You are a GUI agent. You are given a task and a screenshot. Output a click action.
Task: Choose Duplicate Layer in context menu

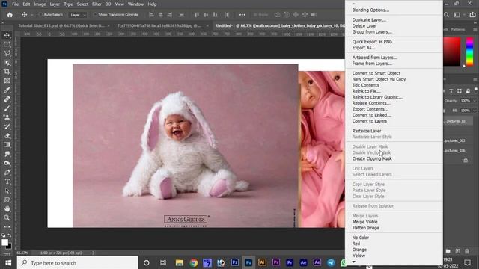coord(369,20)
